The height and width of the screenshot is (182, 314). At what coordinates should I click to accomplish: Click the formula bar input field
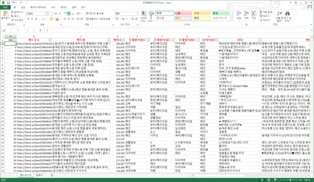[x=178, y=30]
